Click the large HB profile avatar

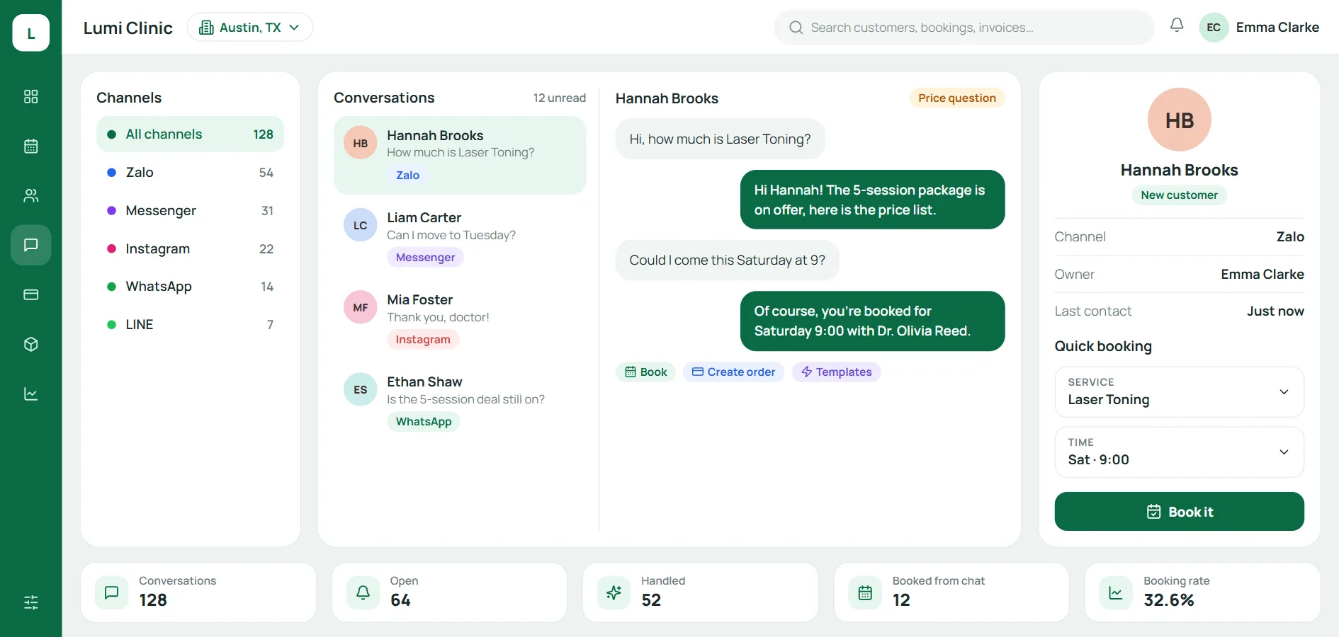coord(1179,120)
